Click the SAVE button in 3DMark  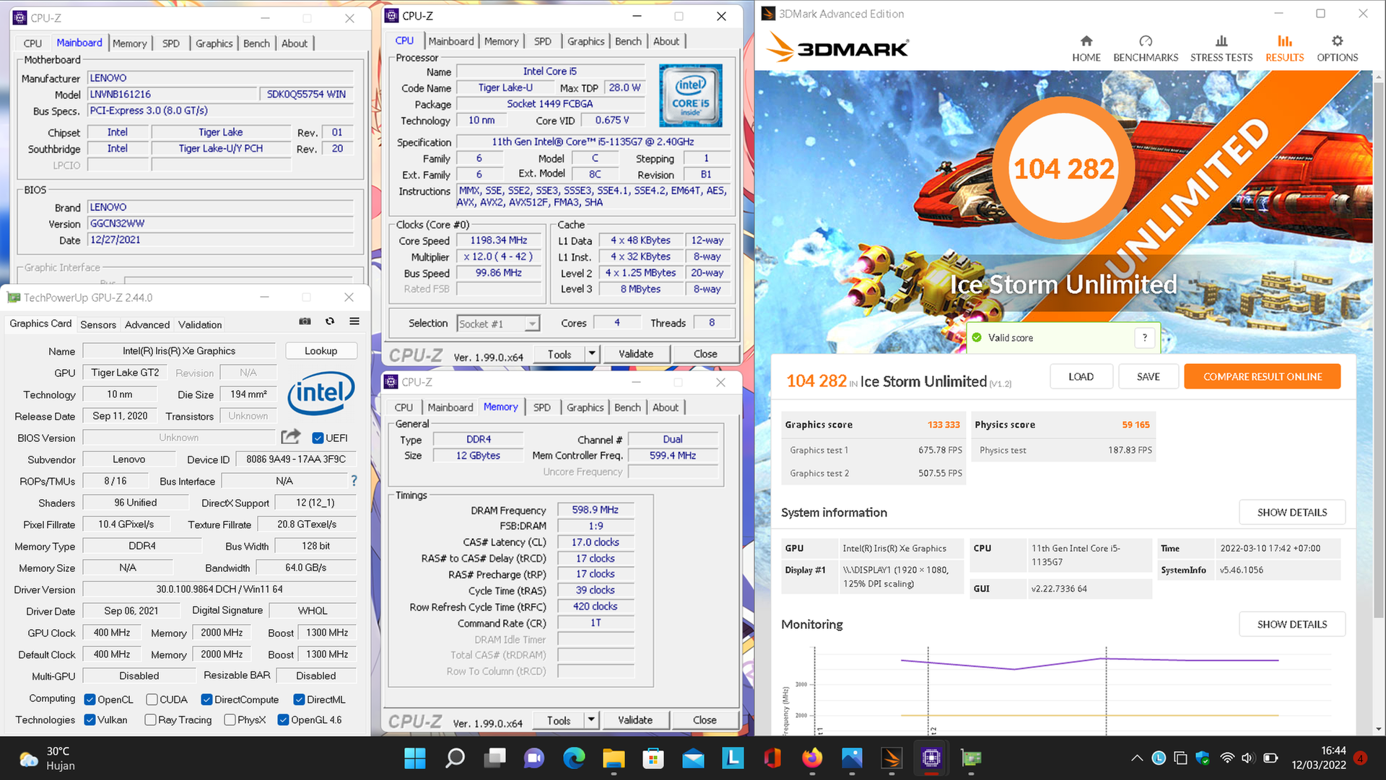point(1149,376)
